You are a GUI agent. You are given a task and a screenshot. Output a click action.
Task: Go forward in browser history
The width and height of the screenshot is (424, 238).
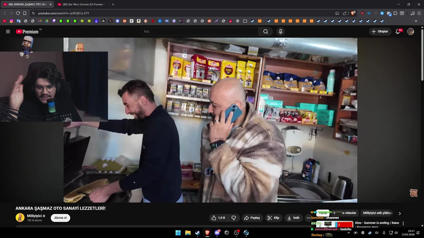pyautogui.click(x=11, y=13)
